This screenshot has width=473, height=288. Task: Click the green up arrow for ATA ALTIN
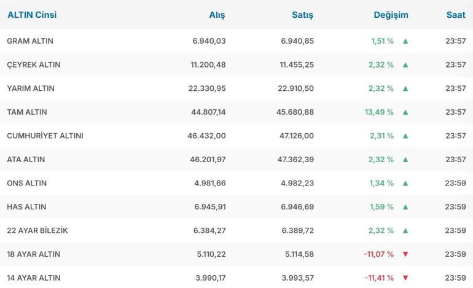405,160
